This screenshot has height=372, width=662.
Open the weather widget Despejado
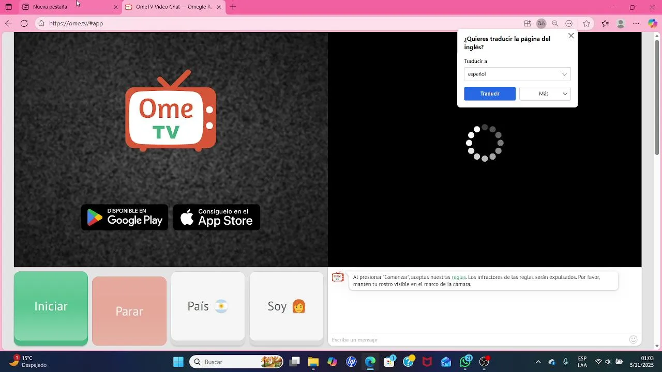(28, 362)
